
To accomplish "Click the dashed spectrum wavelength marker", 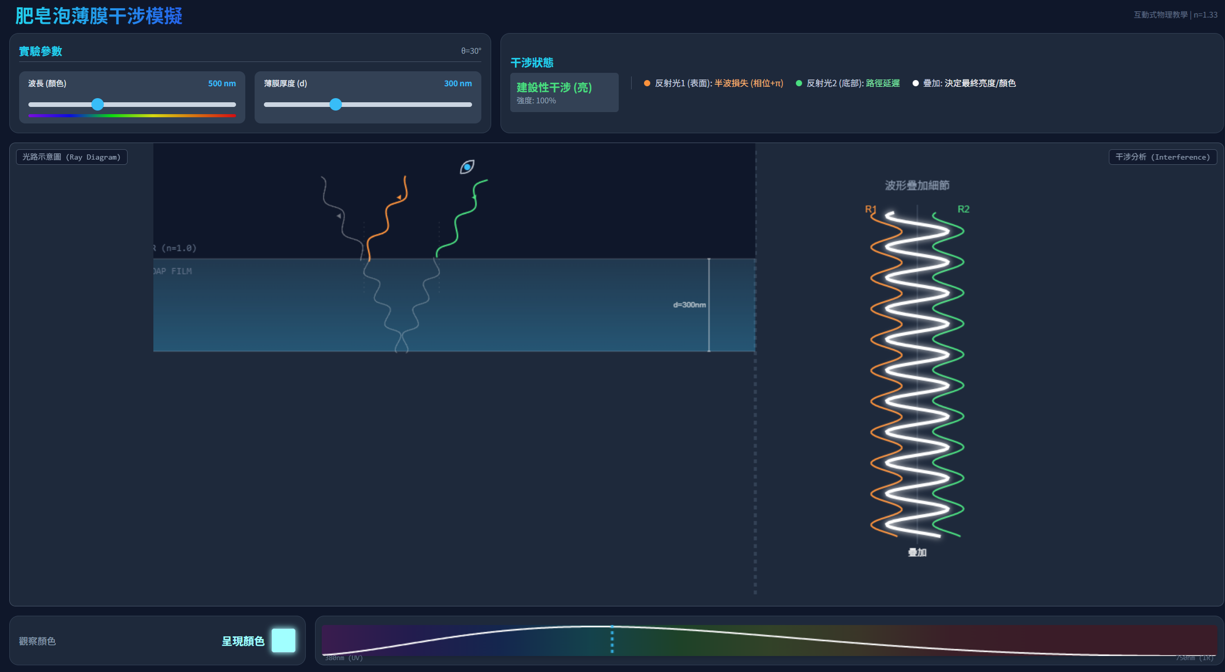I will [612, 639].
